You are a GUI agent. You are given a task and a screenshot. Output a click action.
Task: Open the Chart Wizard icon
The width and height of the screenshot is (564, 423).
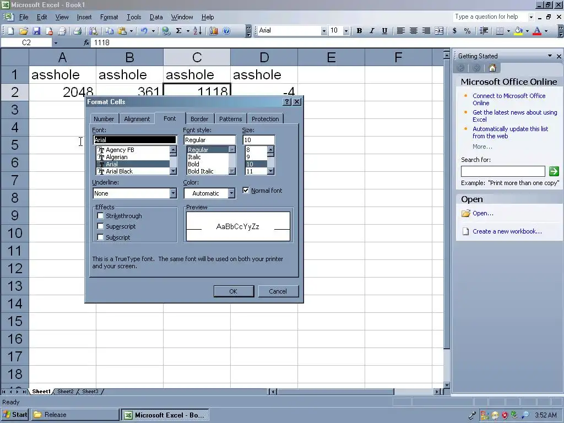pos(214,31)
